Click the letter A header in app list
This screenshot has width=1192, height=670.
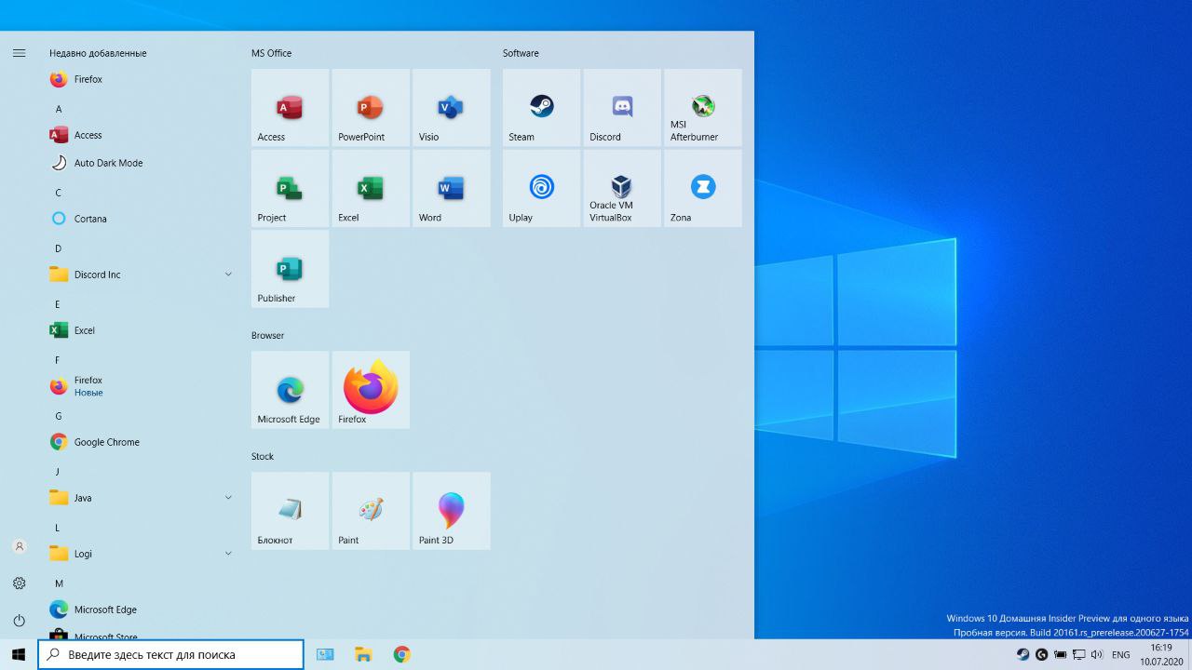tap(59, 109)
